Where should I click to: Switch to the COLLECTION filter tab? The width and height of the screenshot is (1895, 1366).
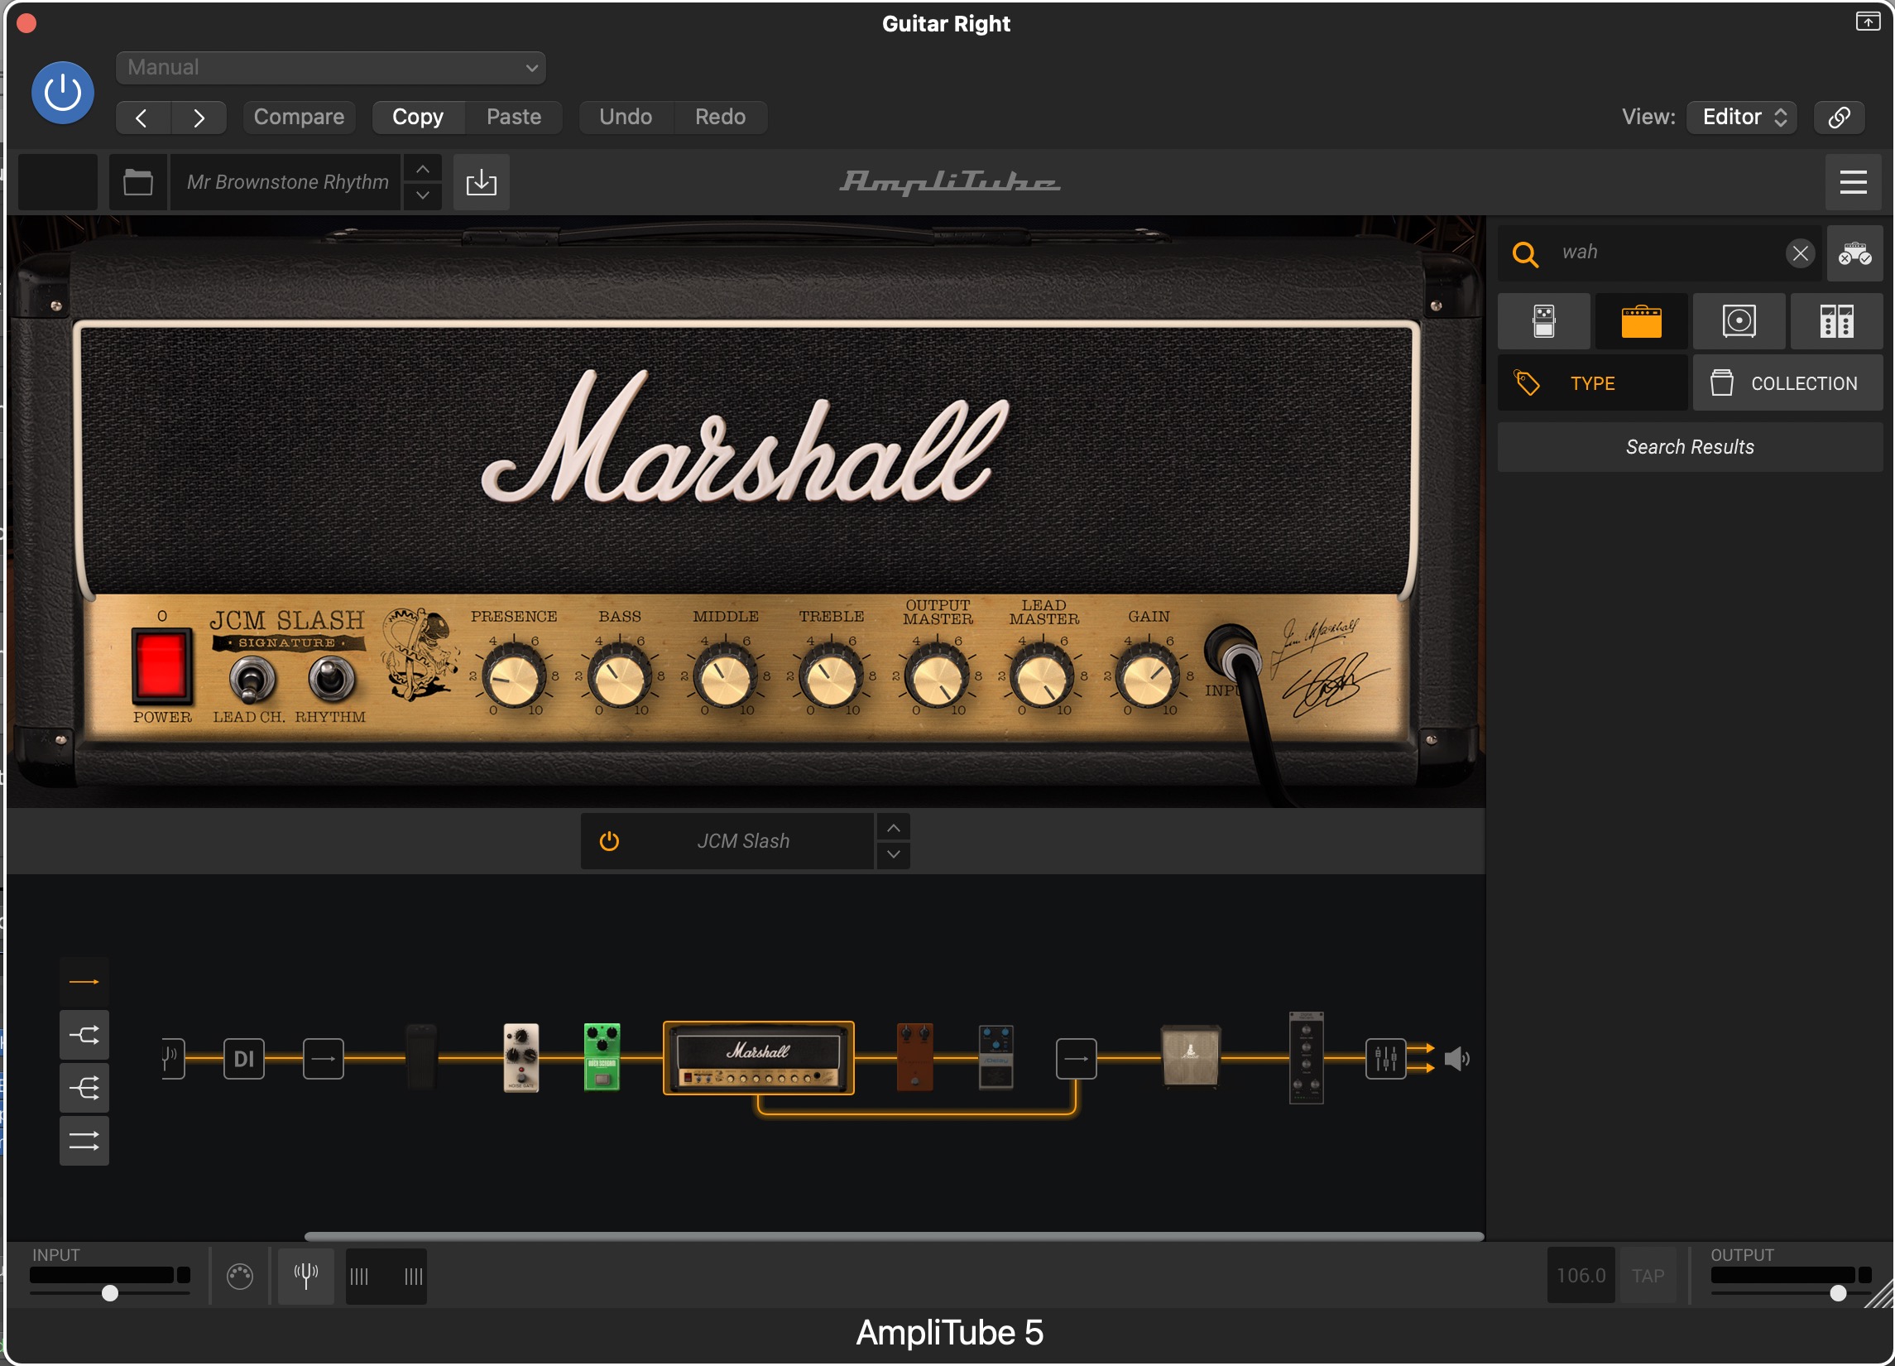(x=1788, y=382)
